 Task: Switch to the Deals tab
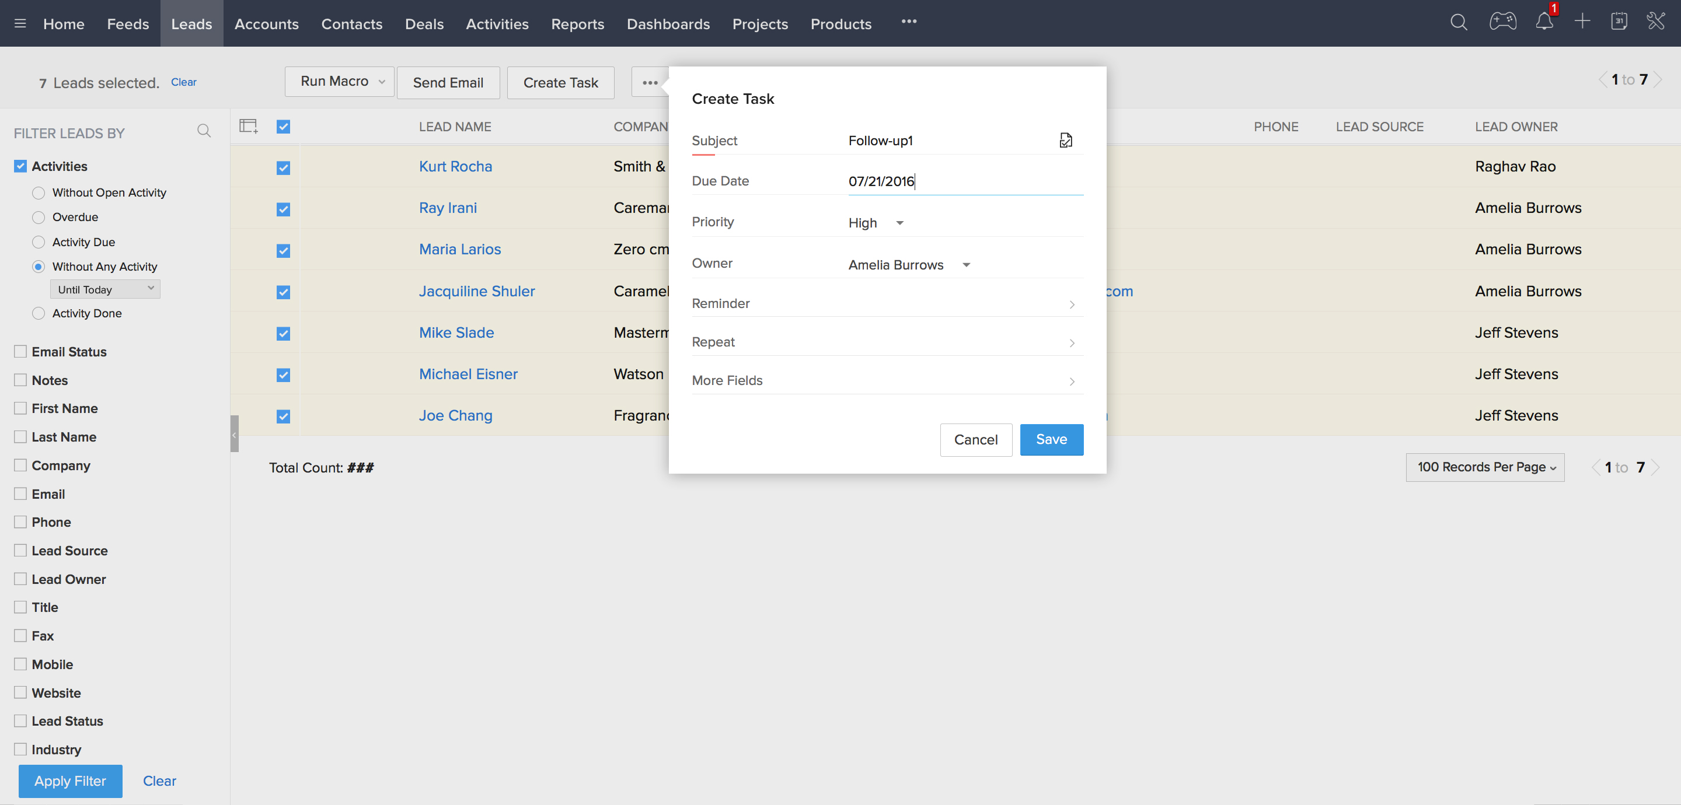(424, 23)
